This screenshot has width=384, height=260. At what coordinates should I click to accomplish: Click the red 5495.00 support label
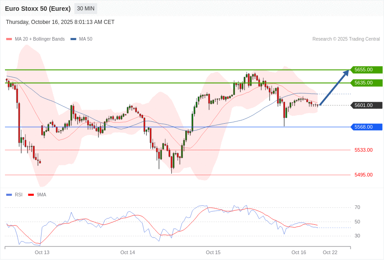tap(363, 175)
